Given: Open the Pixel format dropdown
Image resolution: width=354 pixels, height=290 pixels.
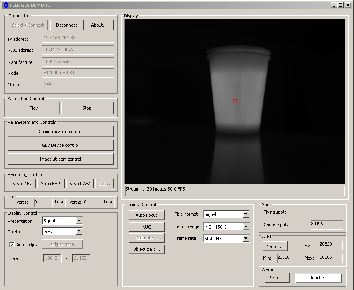Looking at the screenshot, I should [246, 214].
